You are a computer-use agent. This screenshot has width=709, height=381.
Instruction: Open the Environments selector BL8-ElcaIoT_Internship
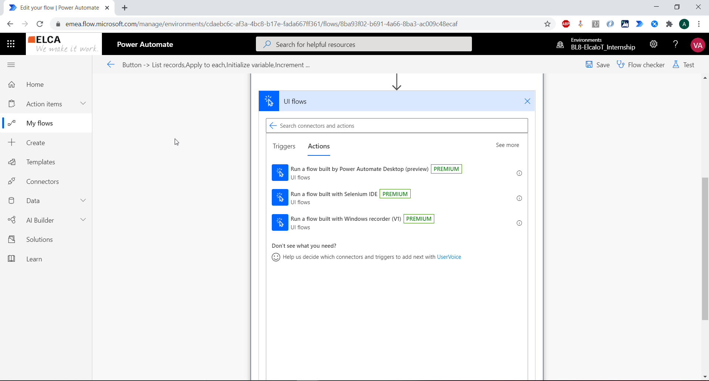pyautogui.click(x=596, y=44)
